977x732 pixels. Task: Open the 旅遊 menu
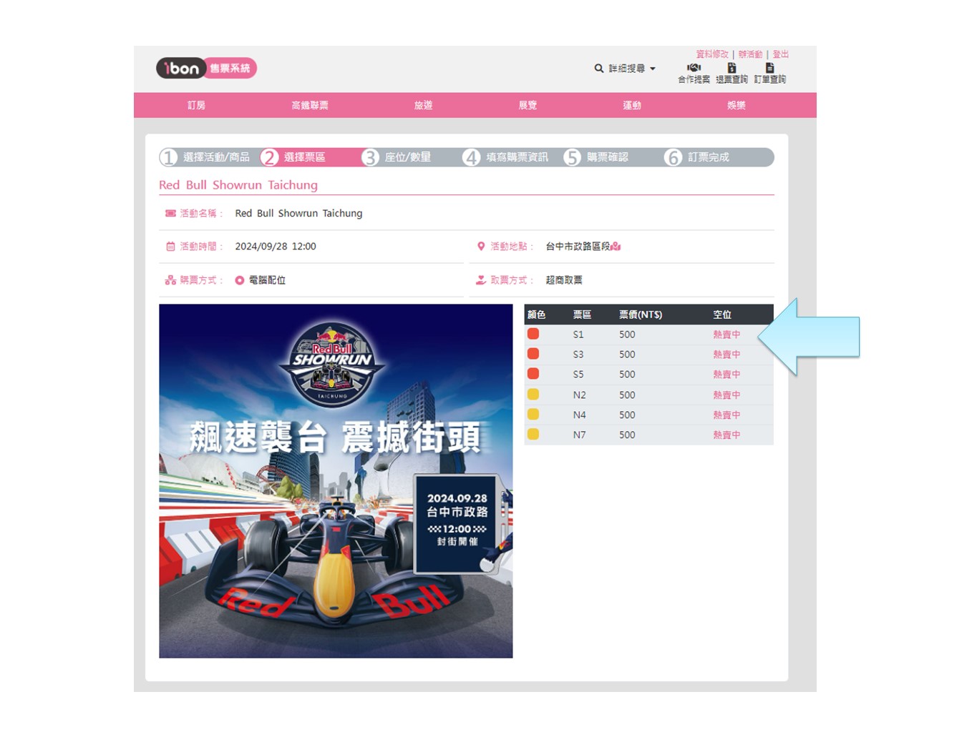click(x=423, y=105)
